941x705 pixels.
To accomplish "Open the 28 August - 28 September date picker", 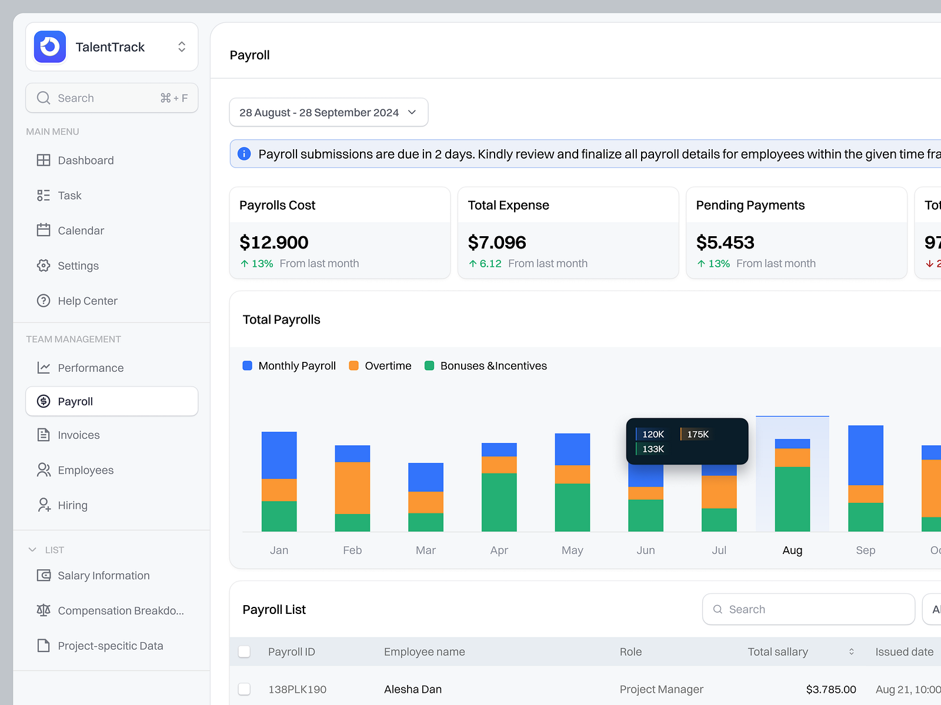I will (328, 112).
